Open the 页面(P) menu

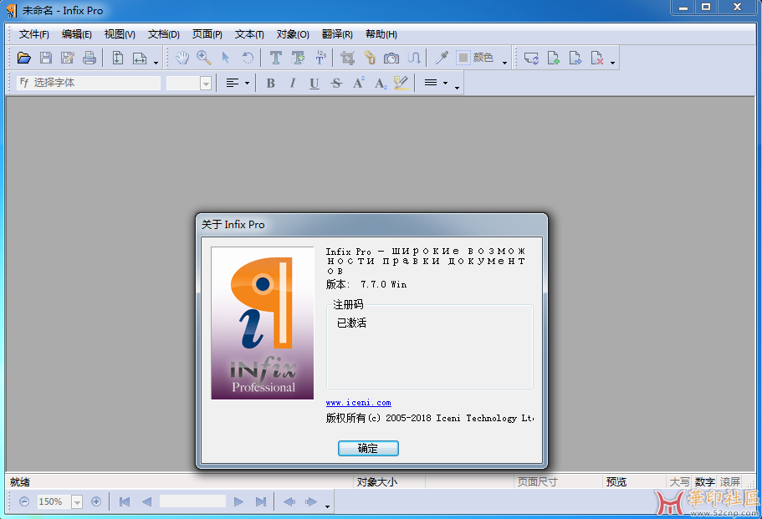click(207, 34)
